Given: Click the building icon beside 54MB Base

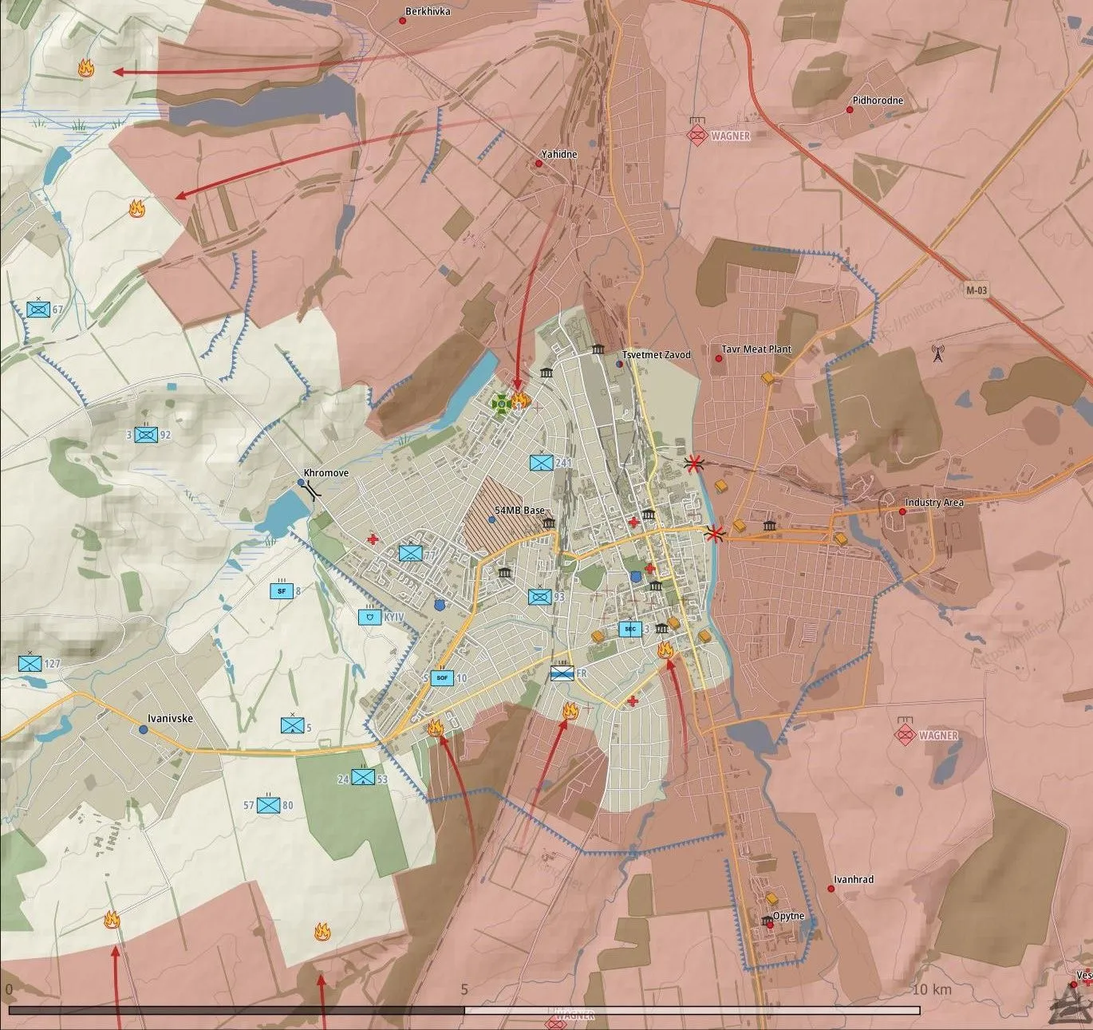Looking at the screenshot, I should tap(548, 523).
